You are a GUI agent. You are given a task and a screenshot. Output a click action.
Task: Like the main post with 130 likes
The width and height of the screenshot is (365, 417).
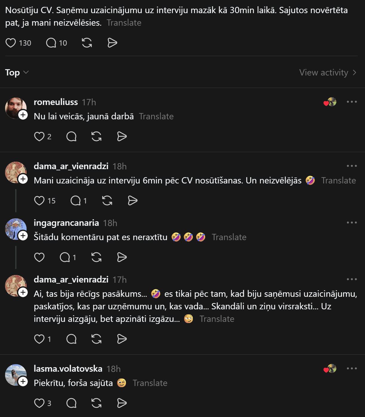[11, 43]
